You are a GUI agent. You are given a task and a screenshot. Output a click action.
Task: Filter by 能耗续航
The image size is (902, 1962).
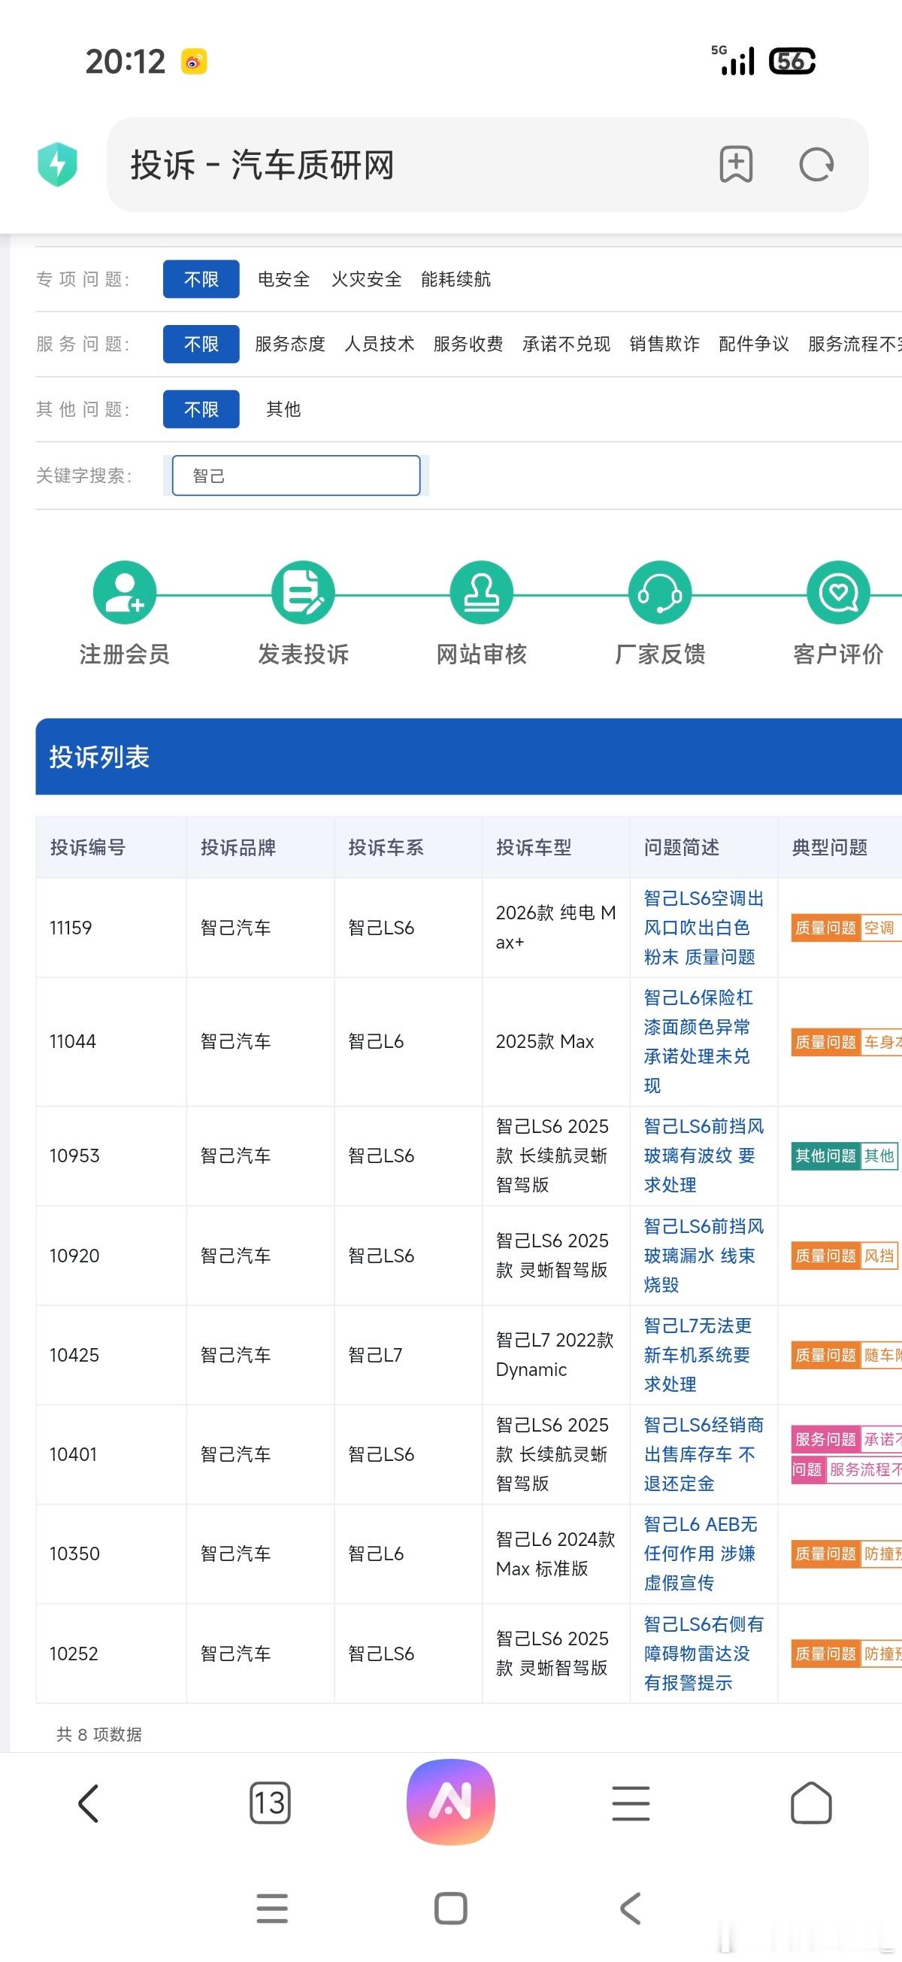[x=456, y=279]
